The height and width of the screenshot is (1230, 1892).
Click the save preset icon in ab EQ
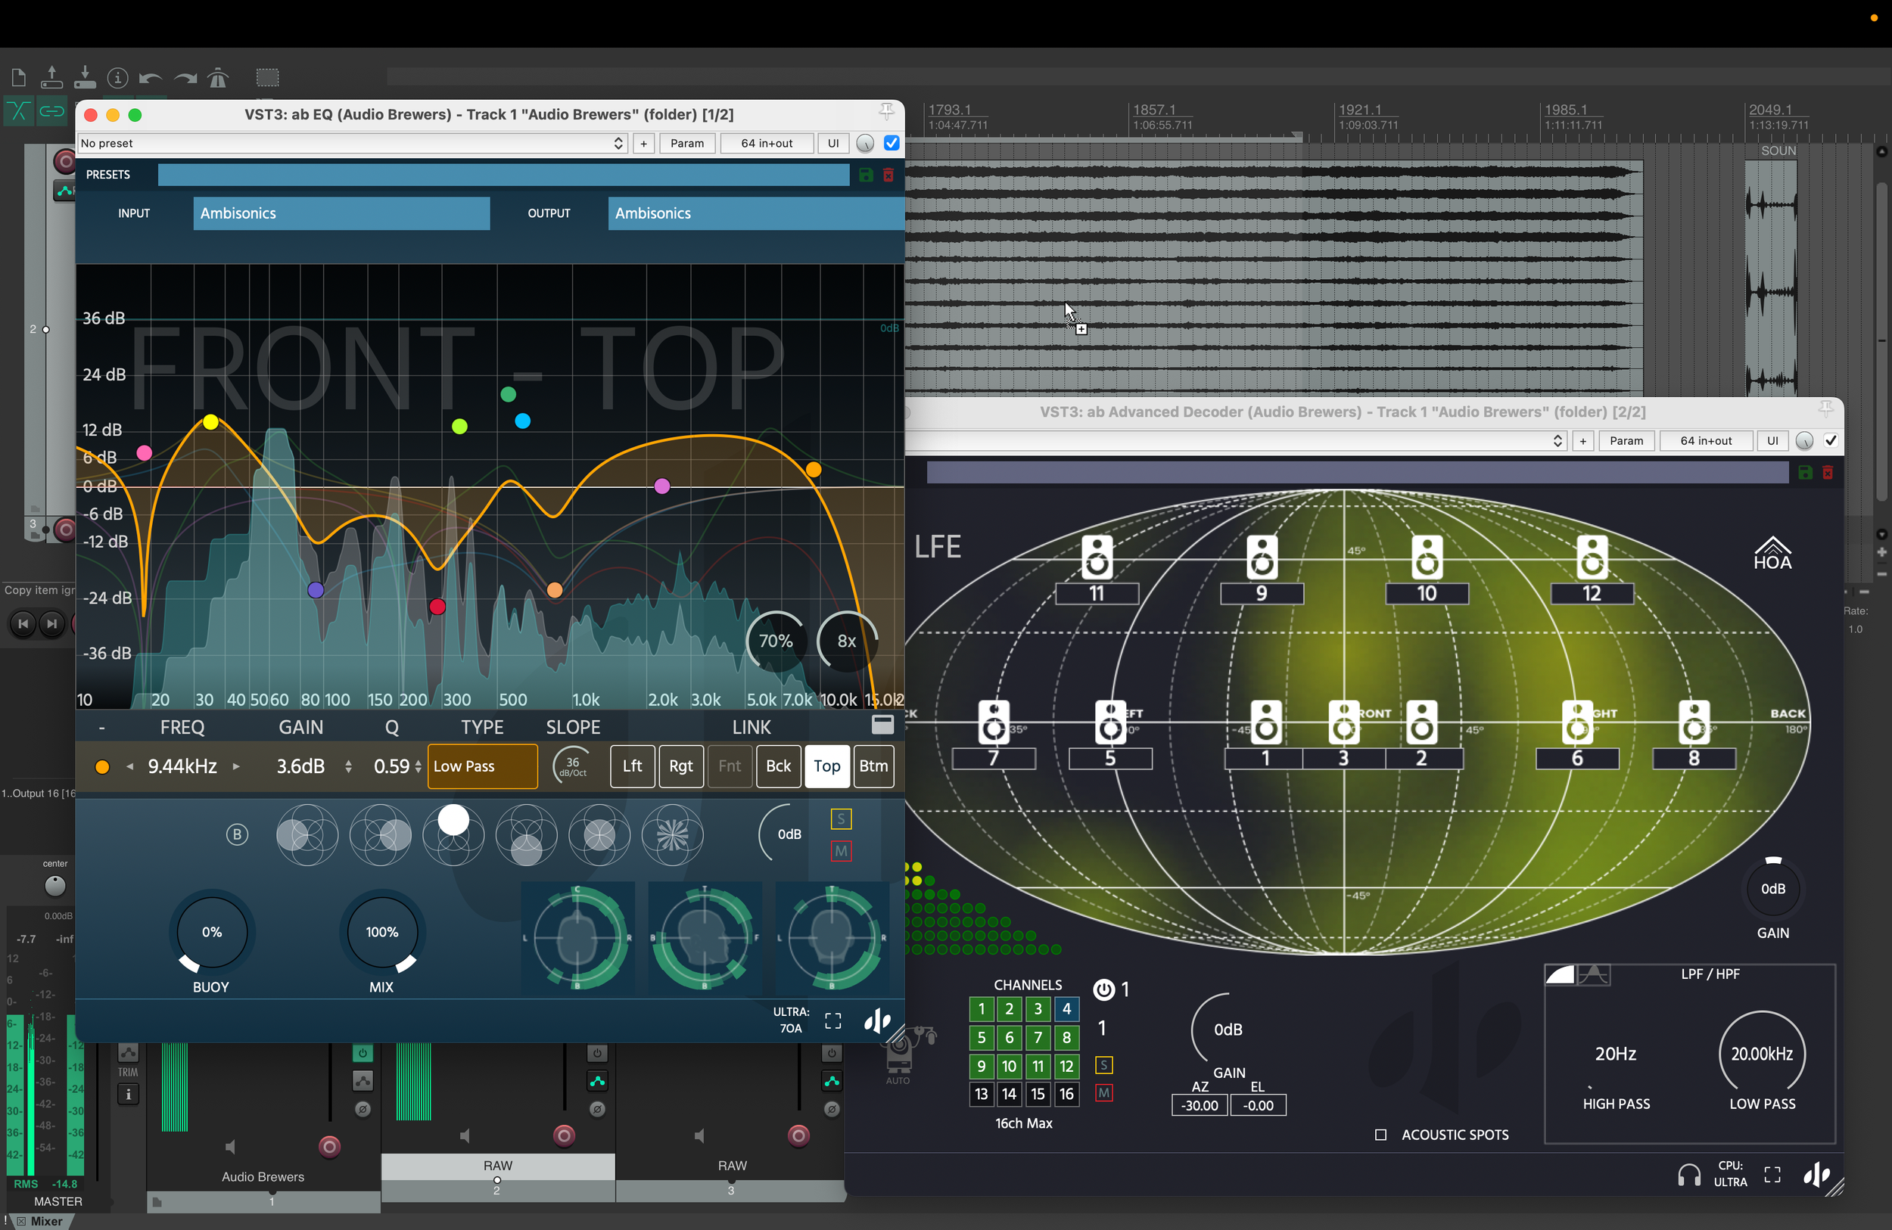866,175
